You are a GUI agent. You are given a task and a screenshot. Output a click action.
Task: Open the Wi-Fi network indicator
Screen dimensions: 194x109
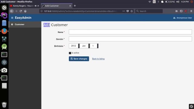click(150, 2)
